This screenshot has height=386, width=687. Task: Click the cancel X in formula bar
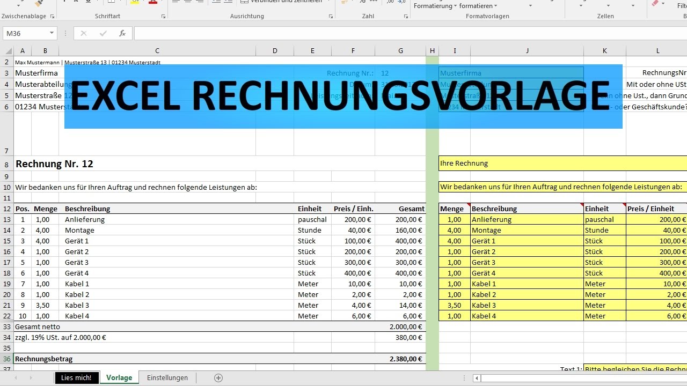coord(83,33)
